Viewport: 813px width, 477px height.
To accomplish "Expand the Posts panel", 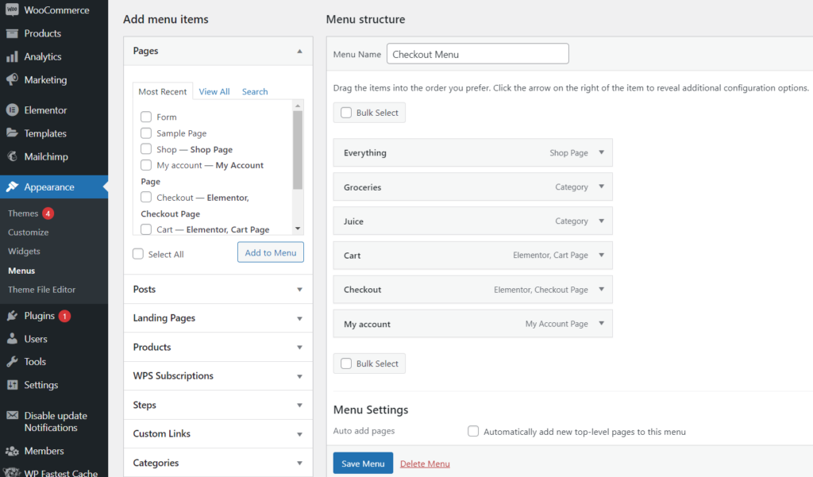I will tap(299, 290).
